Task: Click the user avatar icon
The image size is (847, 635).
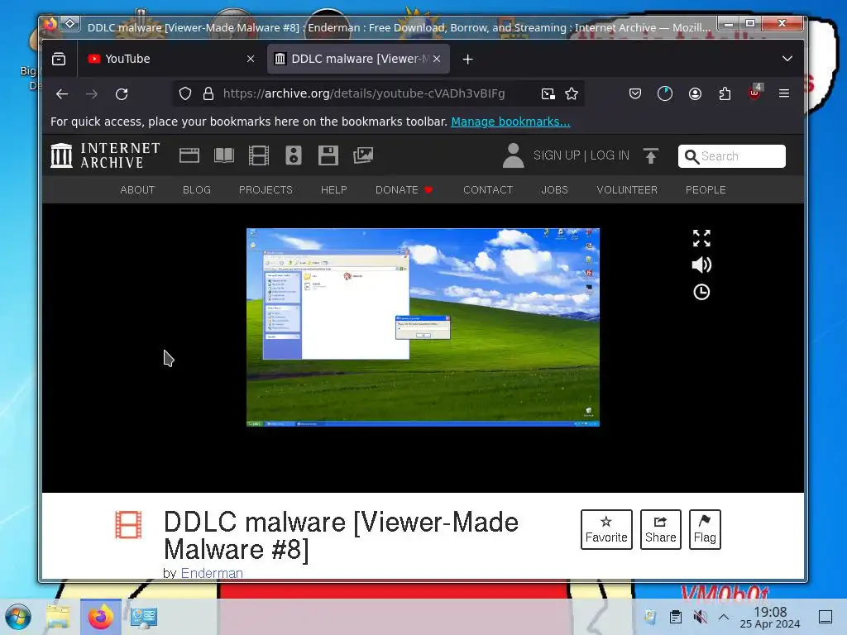Action: [513, 155]
